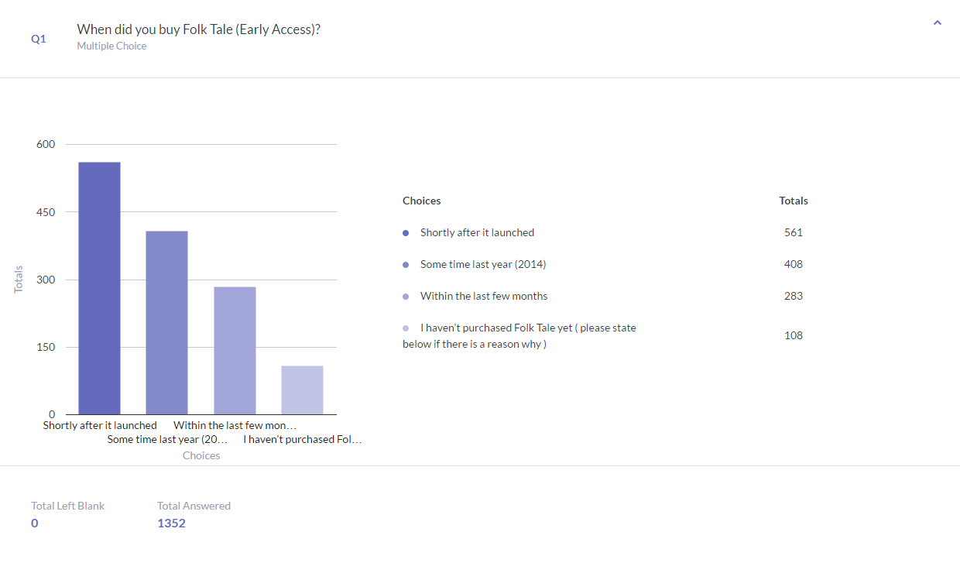Click the x-axis label 'Shortly after it launched'
This screenshot has width=960, height=563.
click(x=100, y=425)
